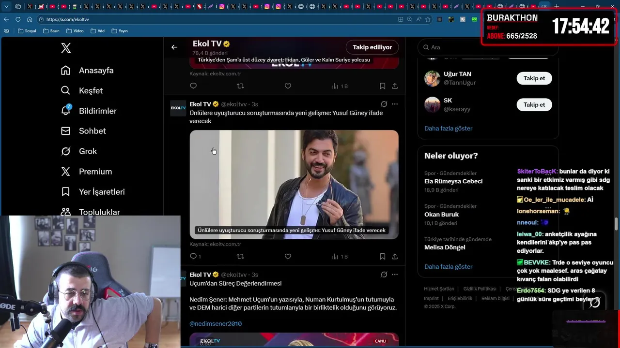
Task: Open the Melisa Döngel trend
Action: tap(445, 247)
